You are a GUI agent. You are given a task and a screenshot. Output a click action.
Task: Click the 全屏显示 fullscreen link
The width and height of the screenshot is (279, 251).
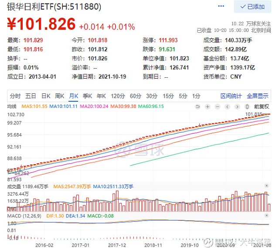(x=258, y=96)
